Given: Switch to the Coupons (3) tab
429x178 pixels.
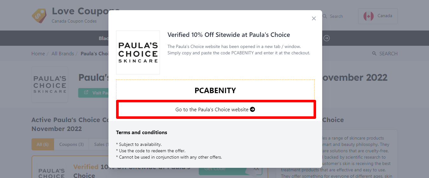Looking at the screenshot, I should pos(71,144).
